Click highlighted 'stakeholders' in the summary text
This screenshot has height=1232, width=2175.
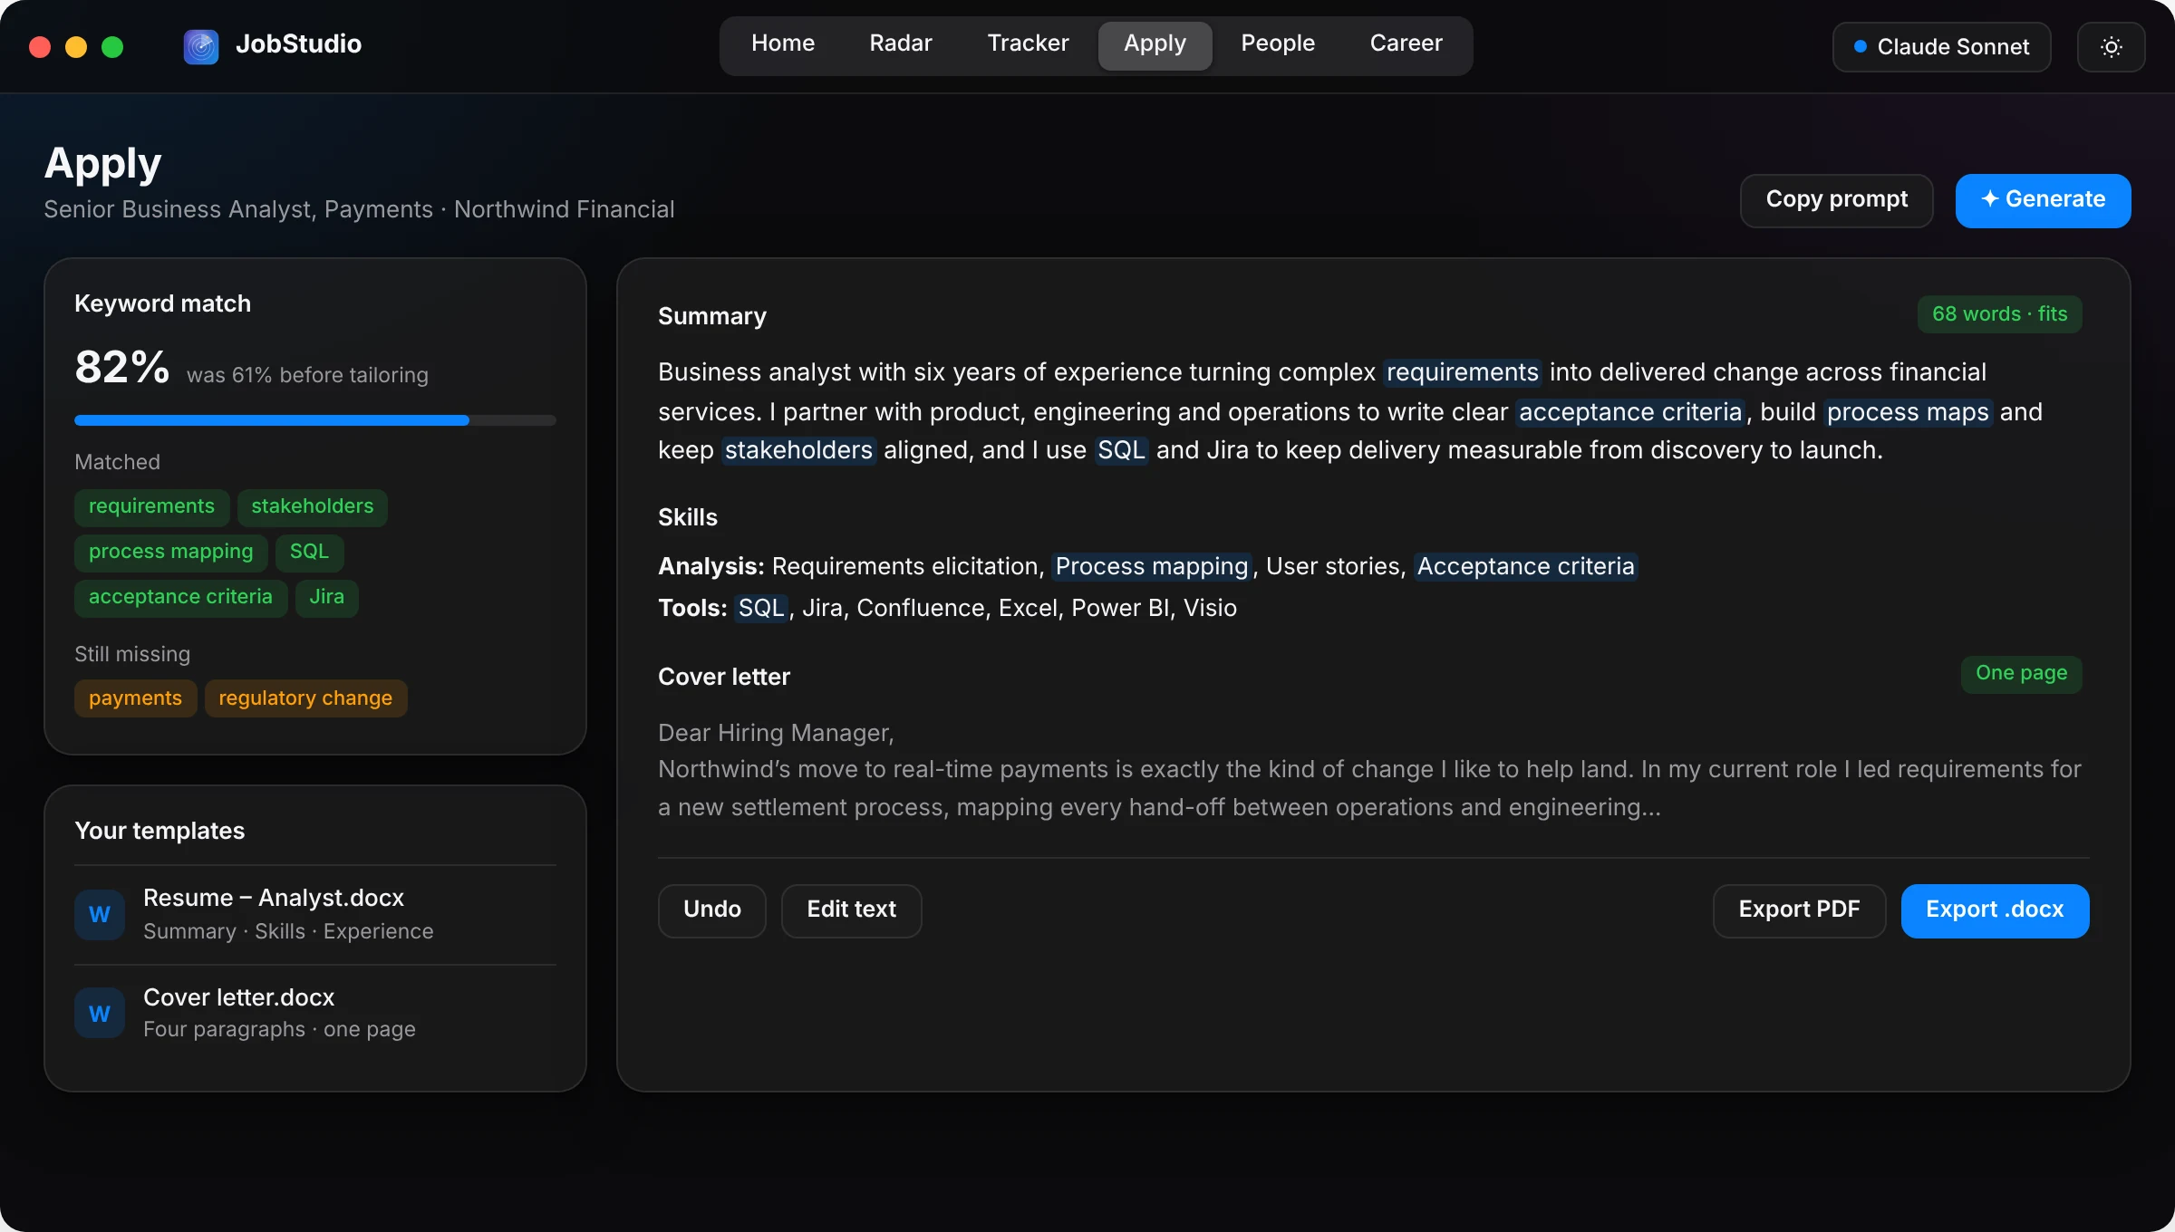click(x=798, y=450)
